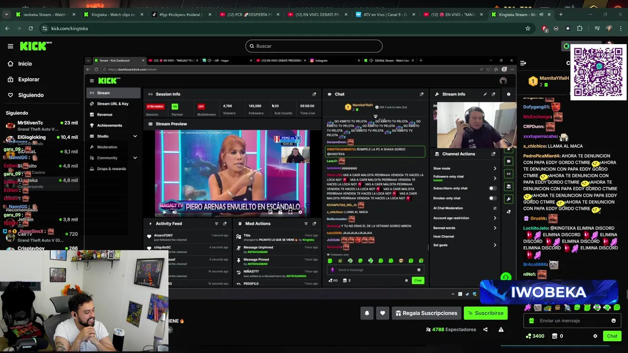Open the Chrome profile avatar
This screenshot has width=628, height=353.
pos(609,28)
